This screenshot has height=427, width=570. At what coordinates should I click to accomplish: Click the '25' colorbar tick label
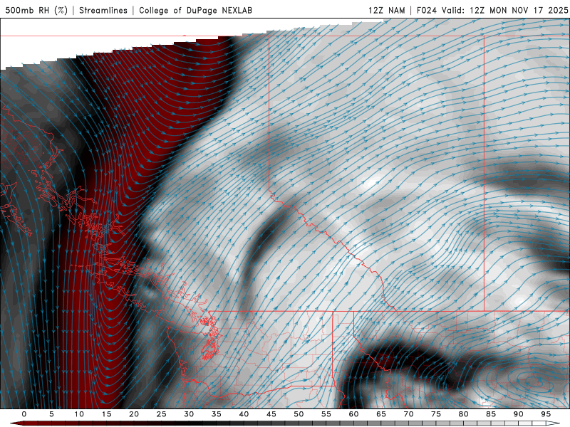point(162,414)
